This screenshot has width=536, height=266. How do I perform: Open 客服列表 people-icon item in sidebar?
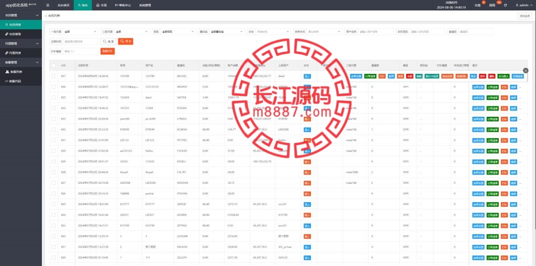click(x=21, y=72)
